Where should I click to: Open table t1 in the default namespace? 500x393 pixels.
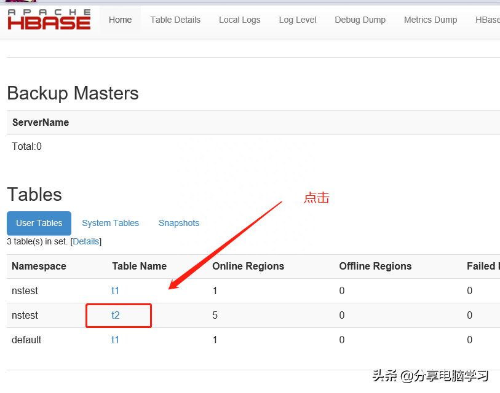[x=115, y=340]
